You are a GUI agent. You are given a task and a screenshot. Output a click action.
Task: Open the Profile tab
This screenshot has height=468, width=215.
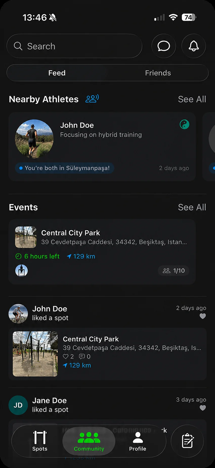point(138,441)
